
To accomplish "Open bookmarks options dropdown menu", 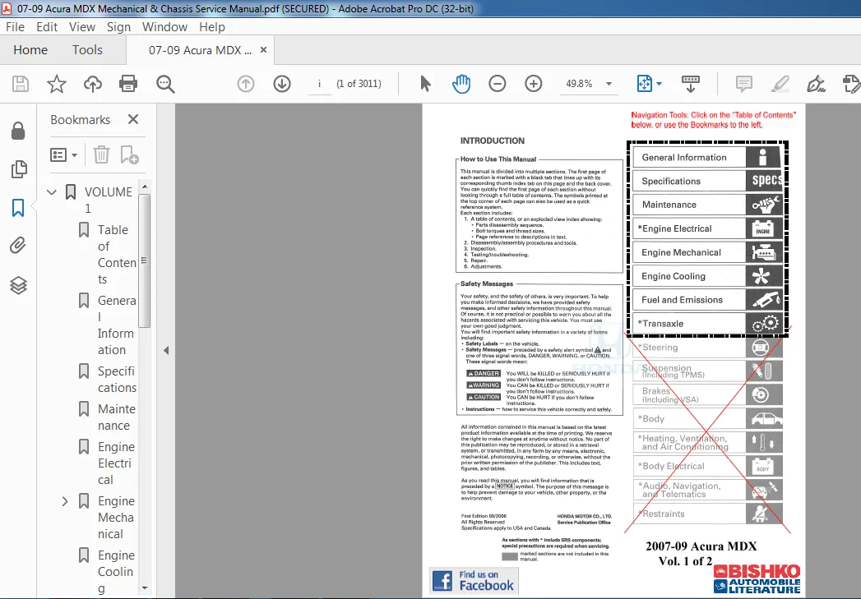I will (63, 154).
